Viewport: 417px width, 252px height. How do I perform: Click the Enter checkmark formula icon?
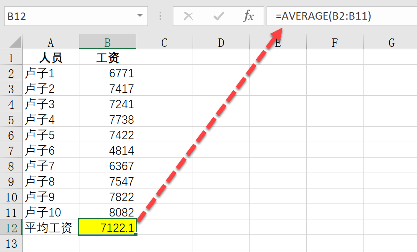coord(218,16)
